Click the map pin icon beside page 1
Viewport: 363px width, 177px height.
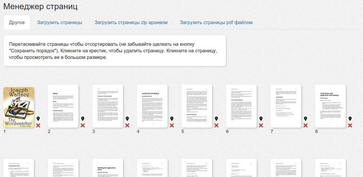point(38,119)
